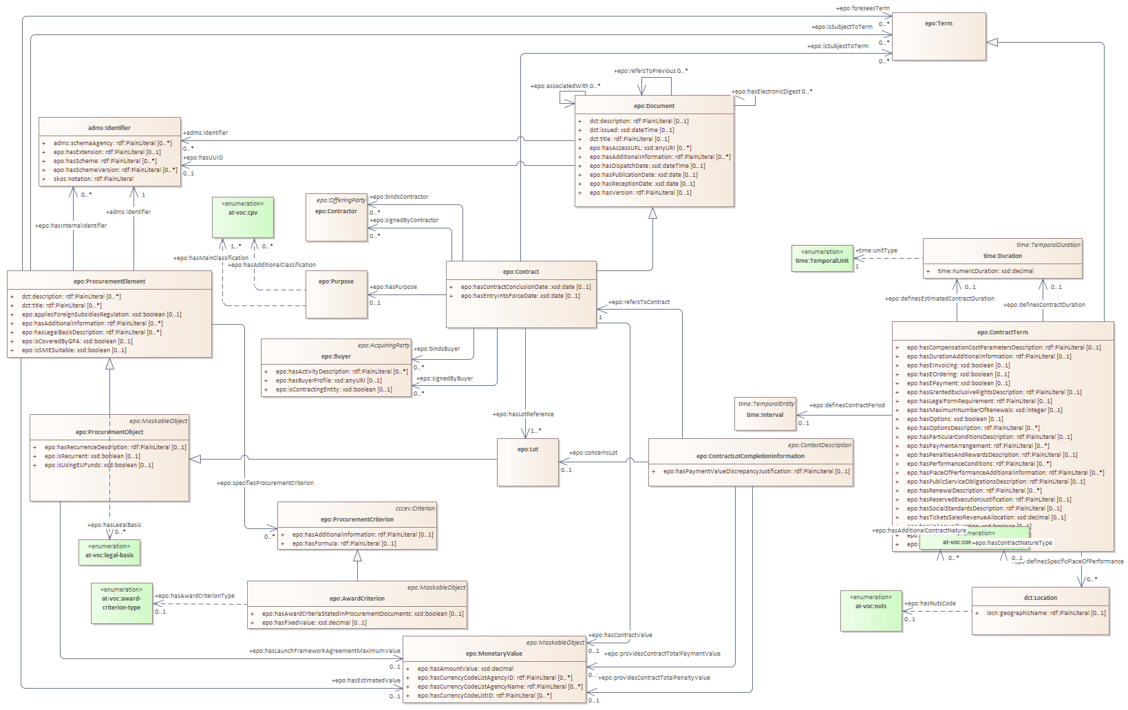Select the at-voc:award-criterion-type enumeration
The image size is (1128, 710).
coord(122,603)
